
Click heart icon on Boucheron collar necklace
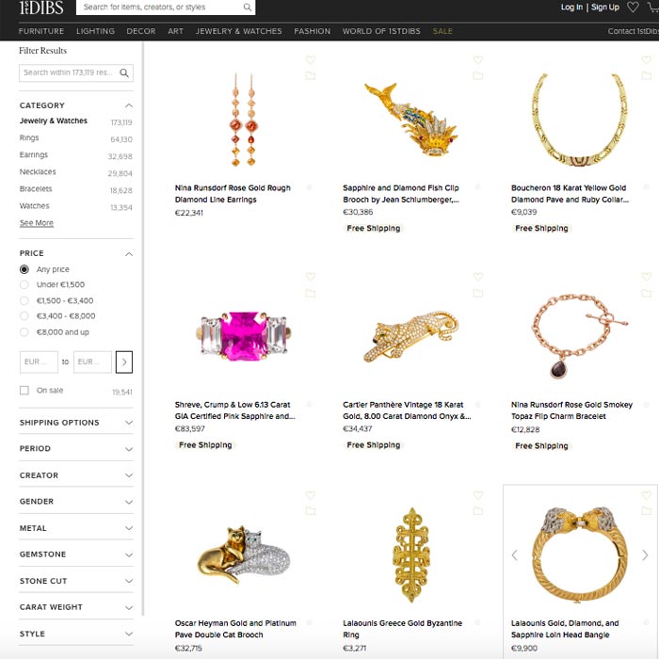(647, 60)
